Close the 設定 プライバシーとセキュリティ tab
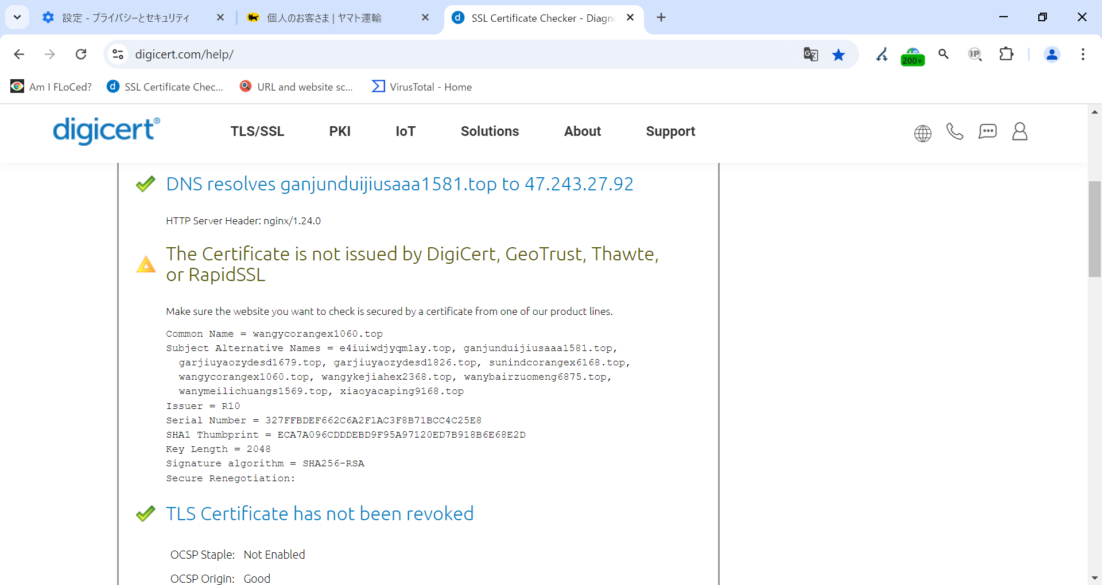Screen dimensions: 1102x585 tap(220, 18)
